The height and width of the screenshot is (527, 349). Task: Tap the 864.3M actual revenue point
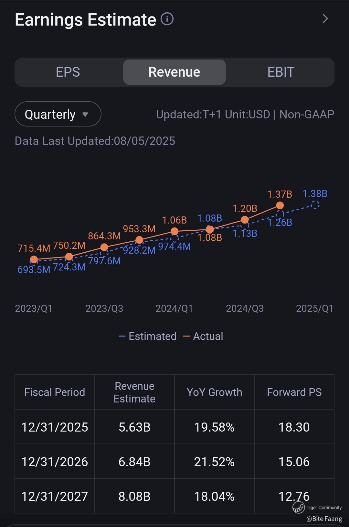pos(104,247)
